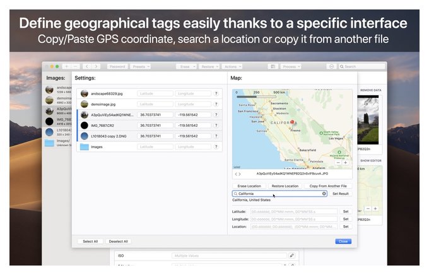Click Set button next to Location
Viewport: 429px width, 275px height.
(x=346, y=226)
